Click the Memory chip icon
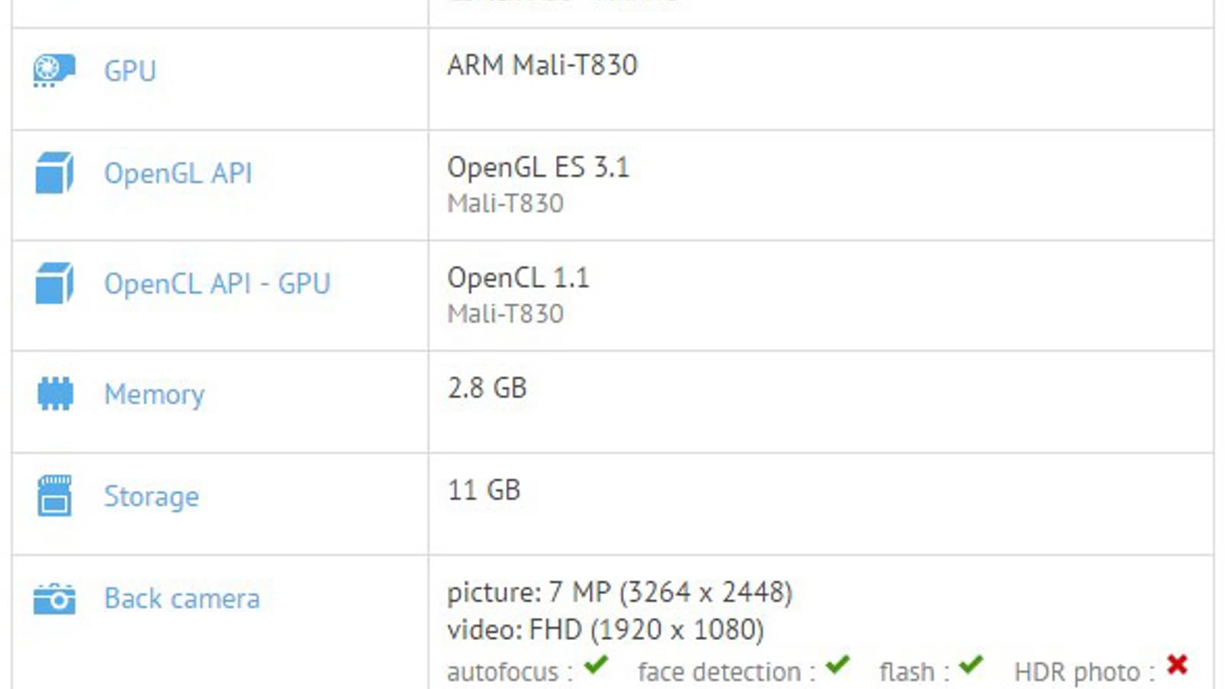 point(54,393)
